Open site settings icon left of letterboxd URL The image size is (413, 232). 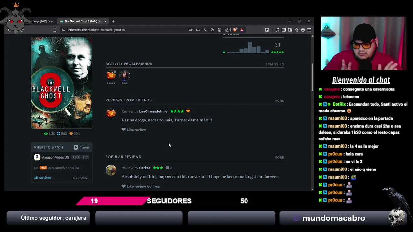[63, 30]
